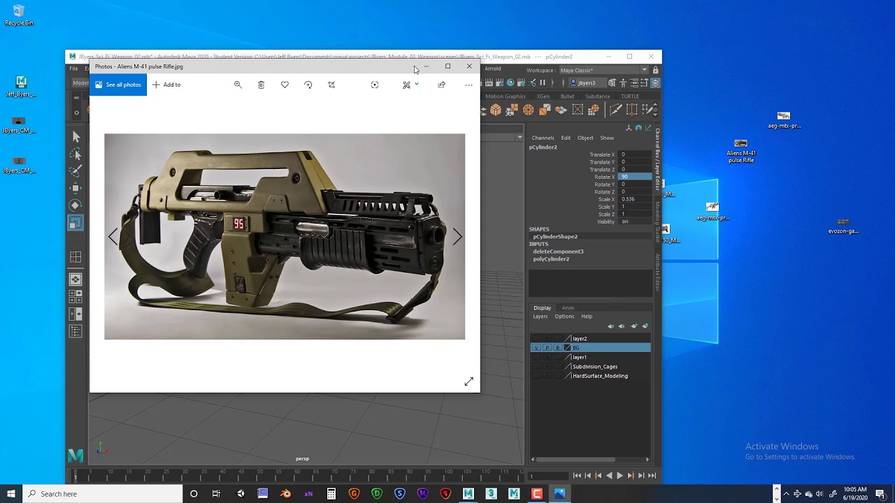Image resolution: width=895 pixels, height=503 pixels.
Task: Click the zoom icon in Photos
Action: point(238,85)
